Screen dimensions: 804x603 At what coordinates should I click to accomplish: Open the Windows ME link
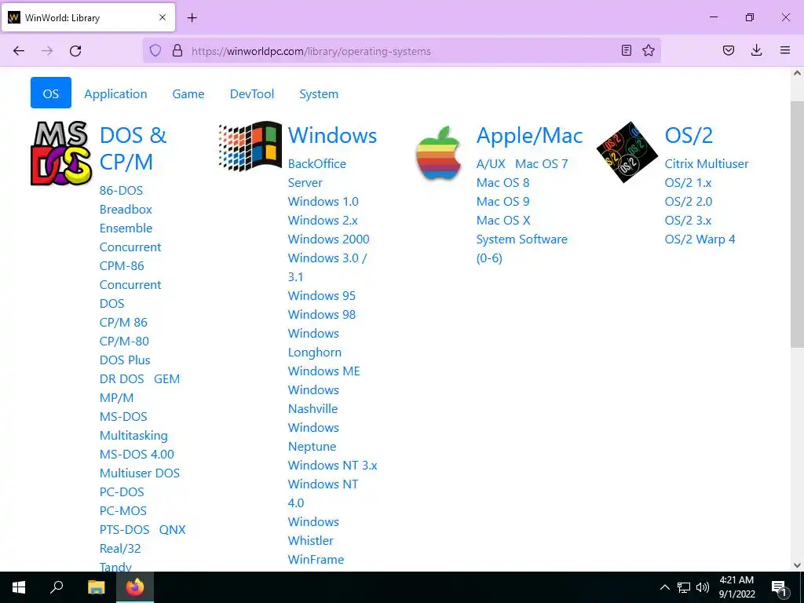coord(324,371)
